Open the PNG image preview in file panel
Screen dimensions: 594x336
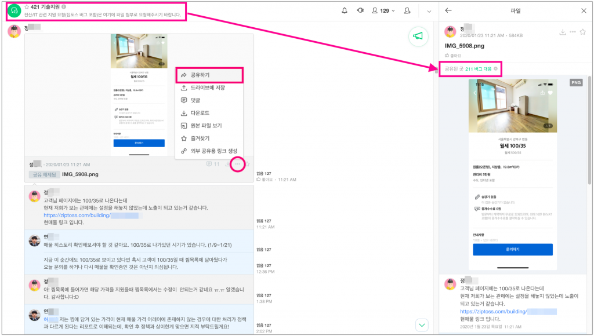coord(512,174)
